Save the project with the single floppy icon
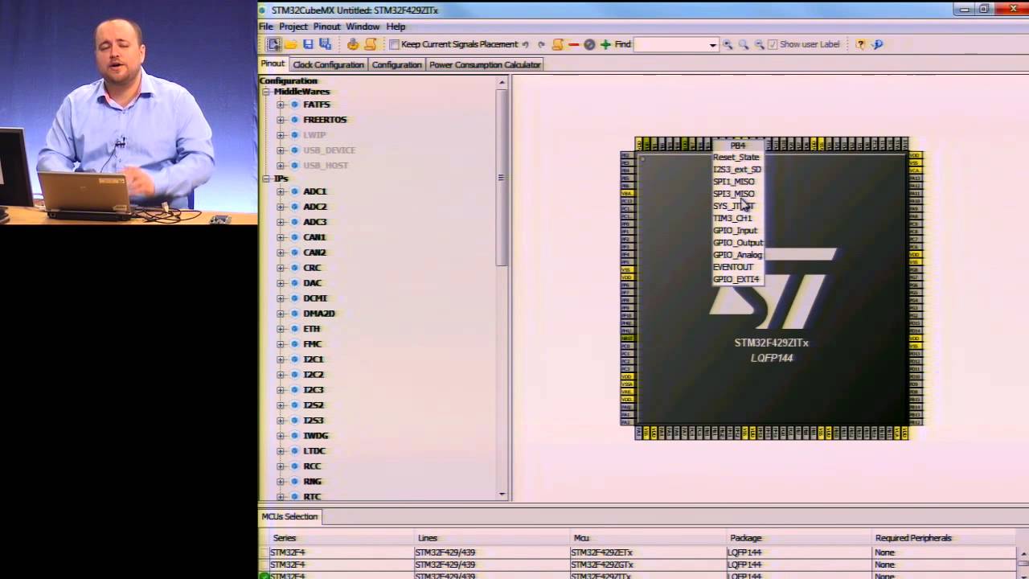The height and width of the screenshot is (579, 1029). 308,44
